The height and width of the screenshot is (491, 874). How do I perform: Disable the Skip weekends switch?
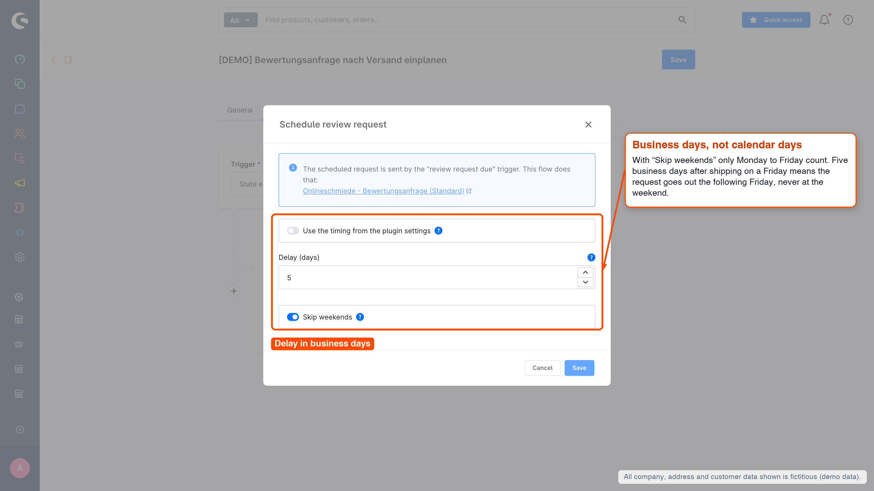click(293, 317)
